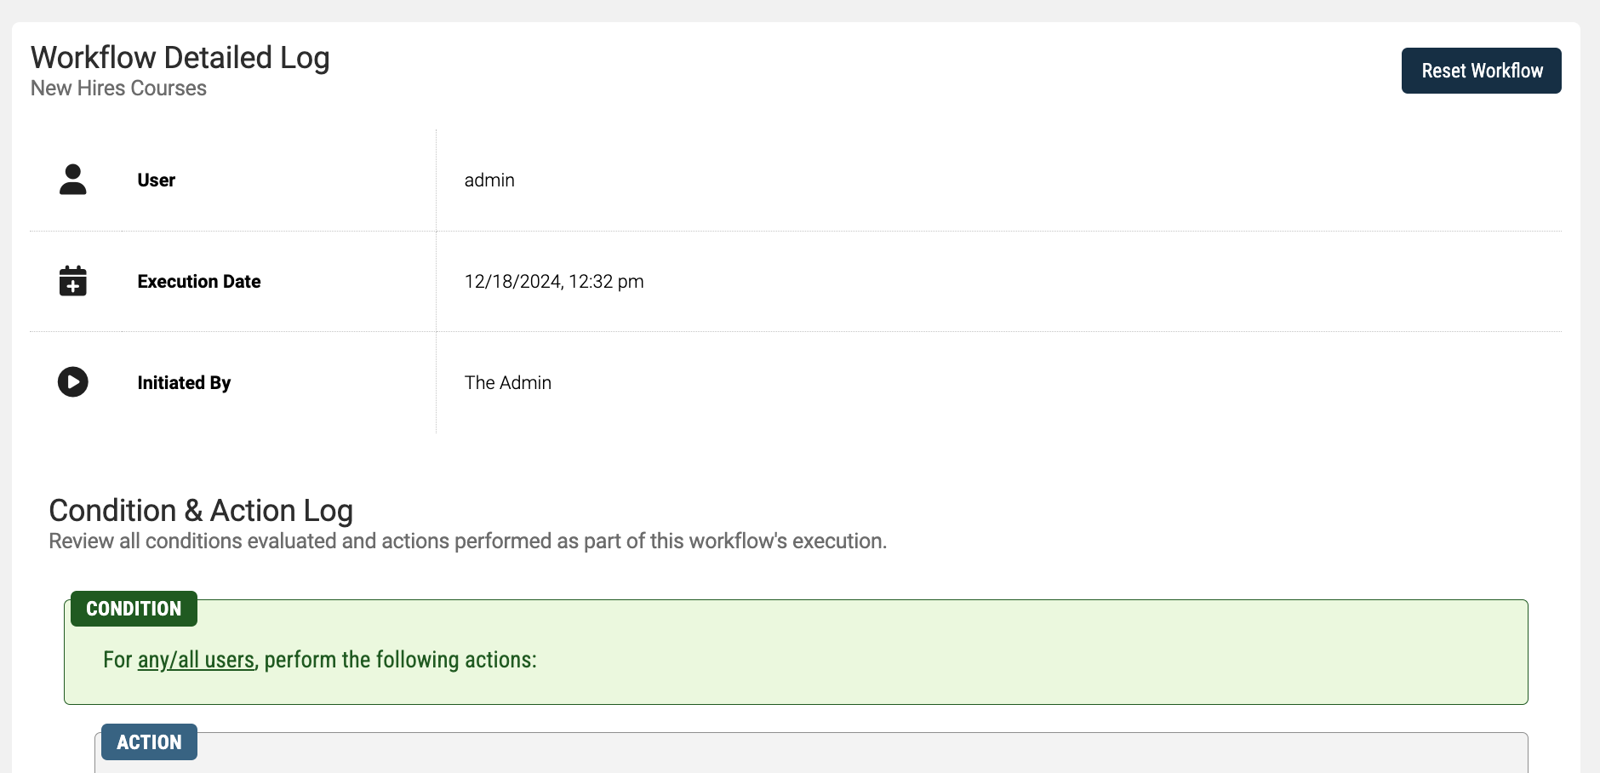1600x773 pixels.
Task: Click the calendar plus icon
Action: [x=73, y=281]
